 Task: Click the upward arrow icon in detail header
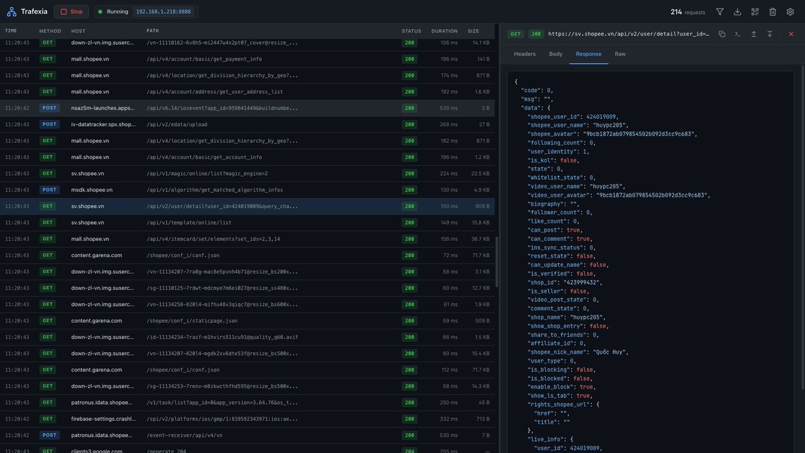pos(754,34)
